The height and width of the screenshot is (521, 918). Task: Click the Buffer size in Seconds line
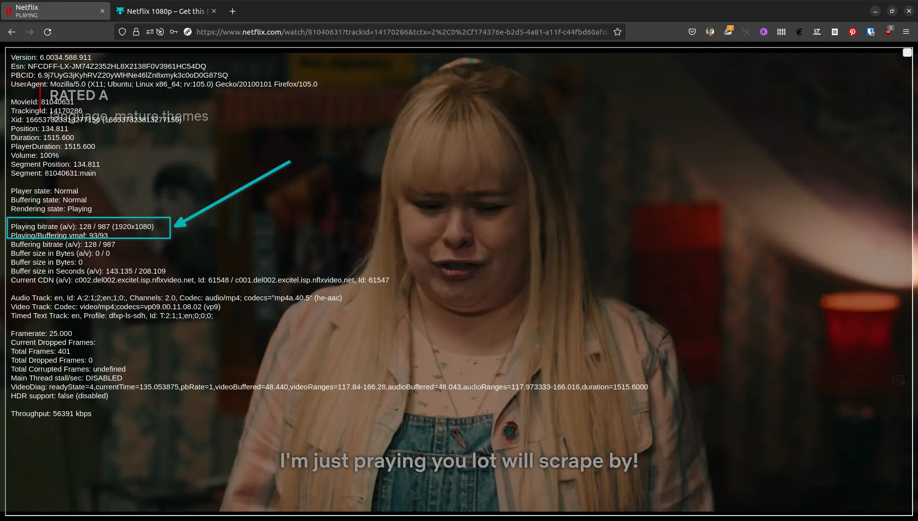88,271
